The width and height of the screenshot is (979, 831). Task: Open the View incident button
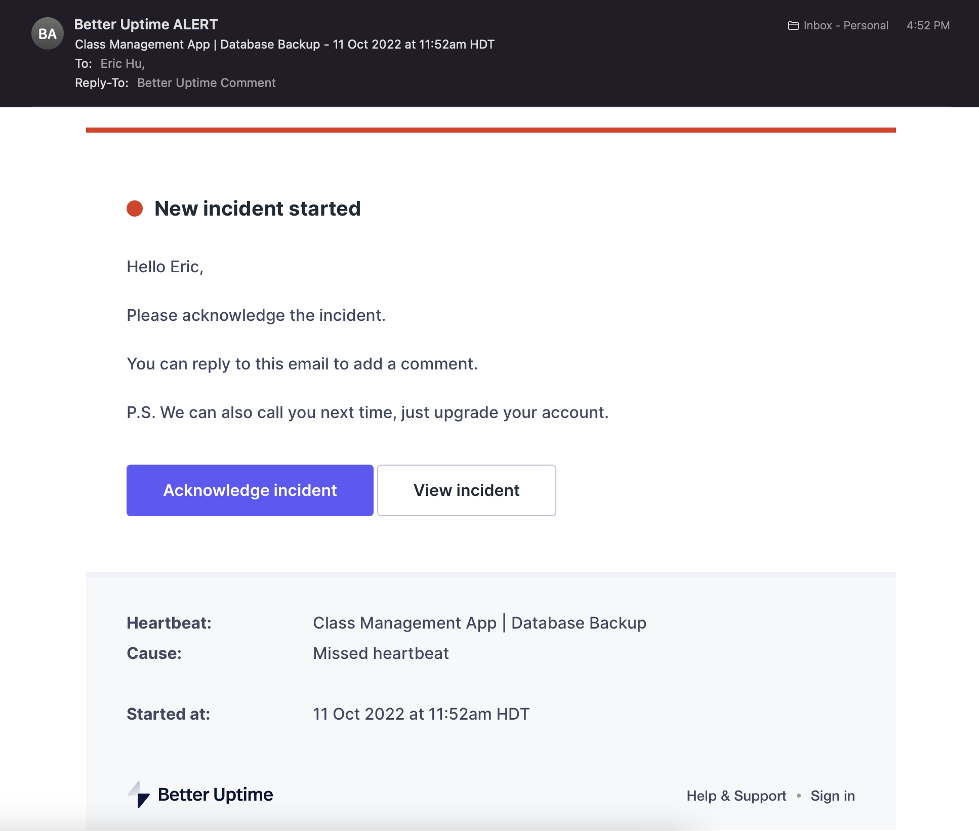(x=466, y=490)
